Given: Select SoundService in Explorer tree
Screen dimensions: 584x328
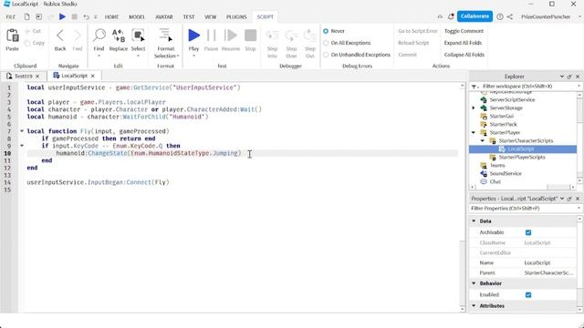Looking at the screenshot, I should tap(506, 174).
